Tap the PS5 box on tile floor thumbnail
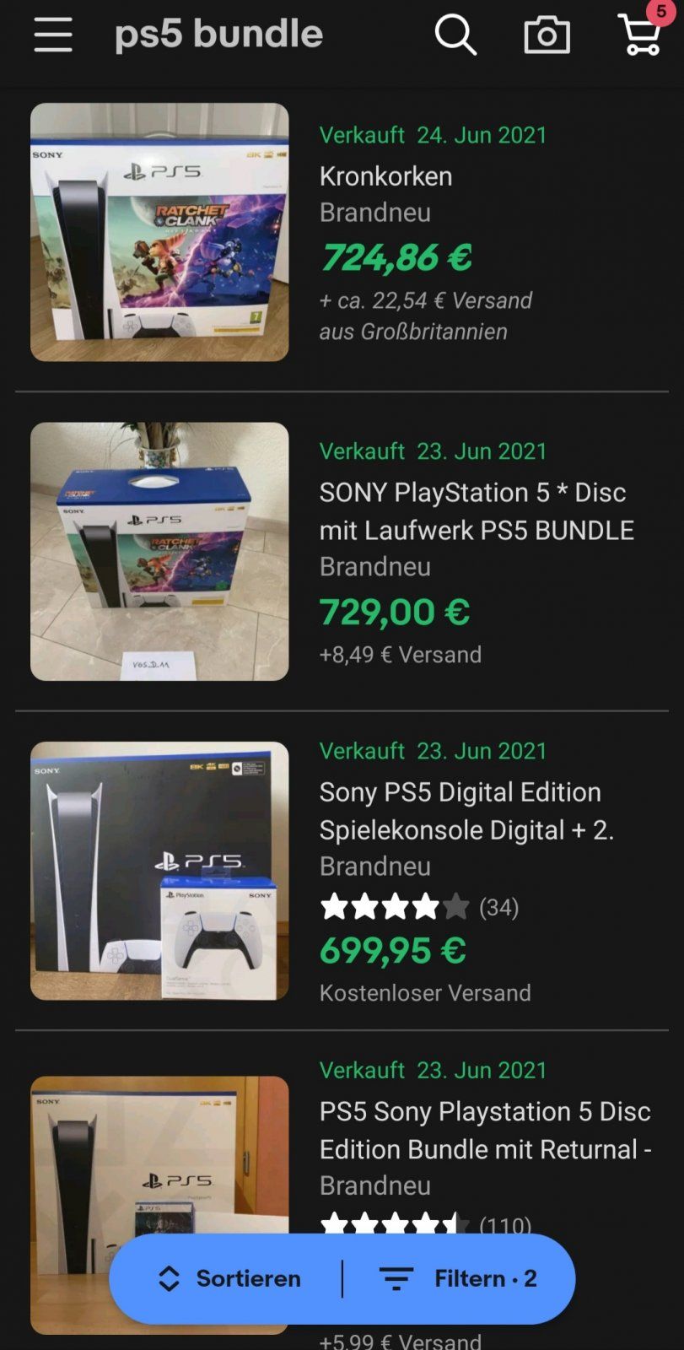The height and width of the screenshot is (1350, 684). (x=159, y=551)
